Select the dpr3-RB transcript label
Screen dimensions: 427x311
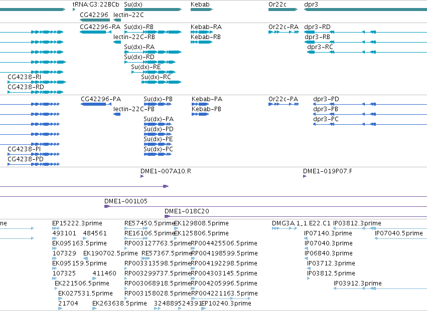[317, 37]
